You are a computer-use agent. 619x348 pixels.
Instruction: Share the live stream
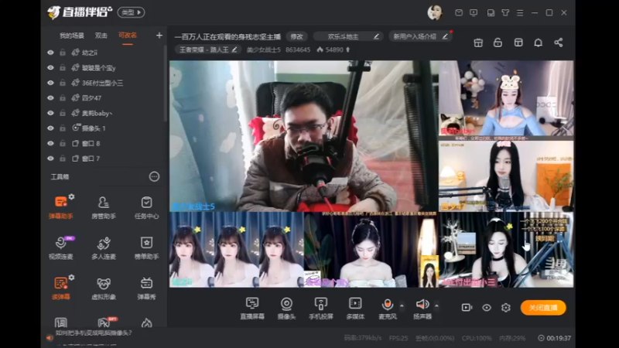tap(558, 43)
